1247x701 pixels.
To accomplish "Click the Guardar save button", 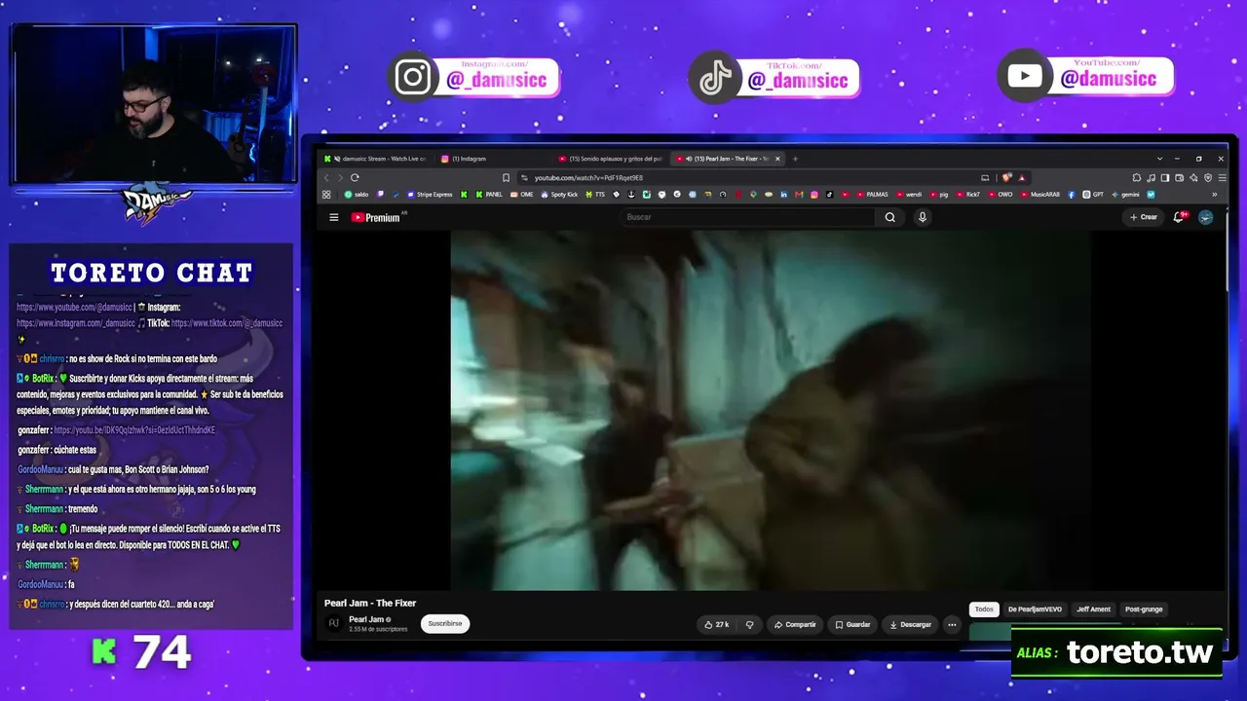I will [x=852, y=624].
